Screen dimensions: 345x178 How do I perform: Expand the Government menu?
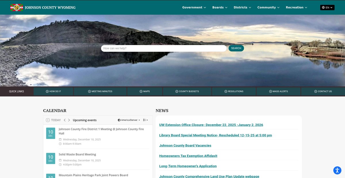pos(194,7)
